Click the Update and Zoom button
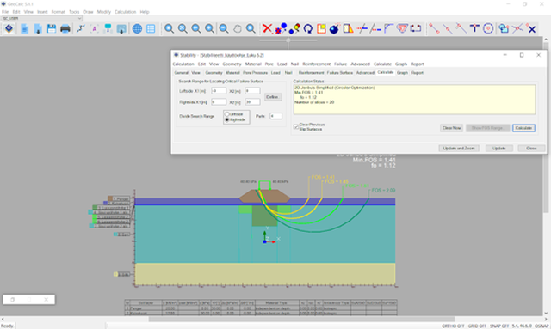Screen dimensions: 551x329 (x=459, y=149)
